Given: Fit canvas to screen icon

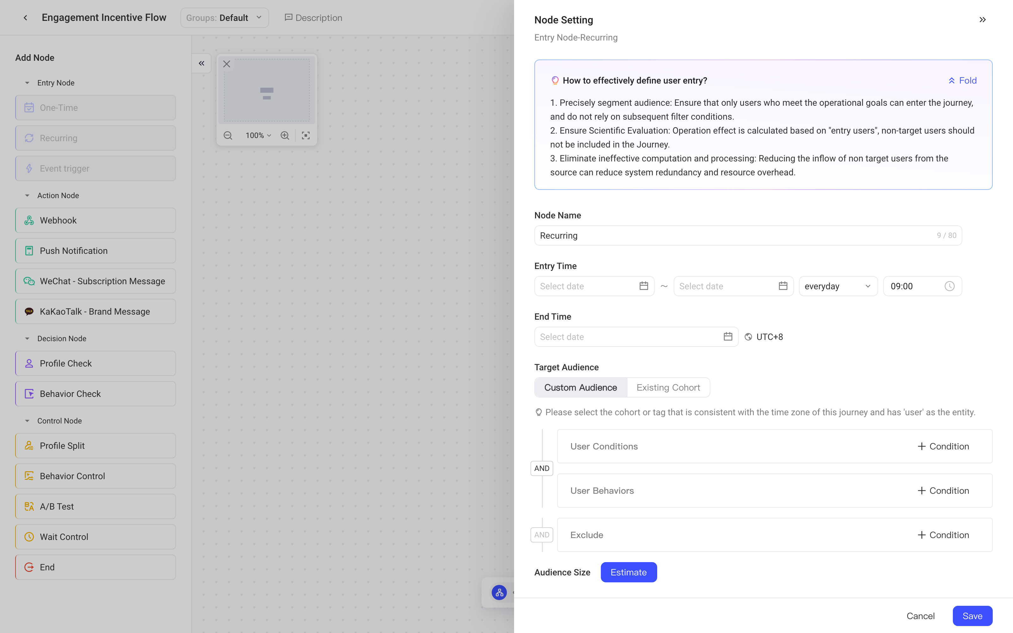Looking at the screenshot, I should 305,135.
